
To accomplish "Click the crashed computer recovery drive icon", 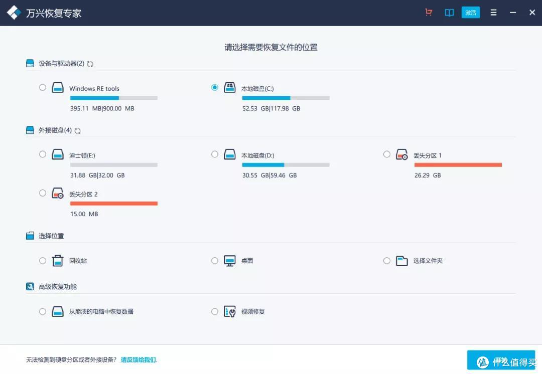I will pyautogui.click(x=58, y=311).
